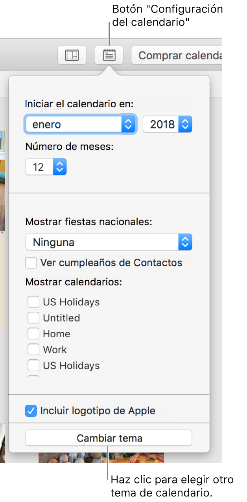Screen dimensions: 247x502
Task: Enable Ver cumpleaños de Contactos
Action: (31, 263)
